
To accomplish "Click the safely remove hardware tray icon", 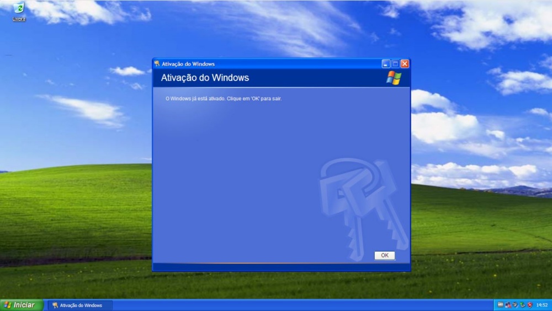I will pyautogui.click(x=522, y=305).
